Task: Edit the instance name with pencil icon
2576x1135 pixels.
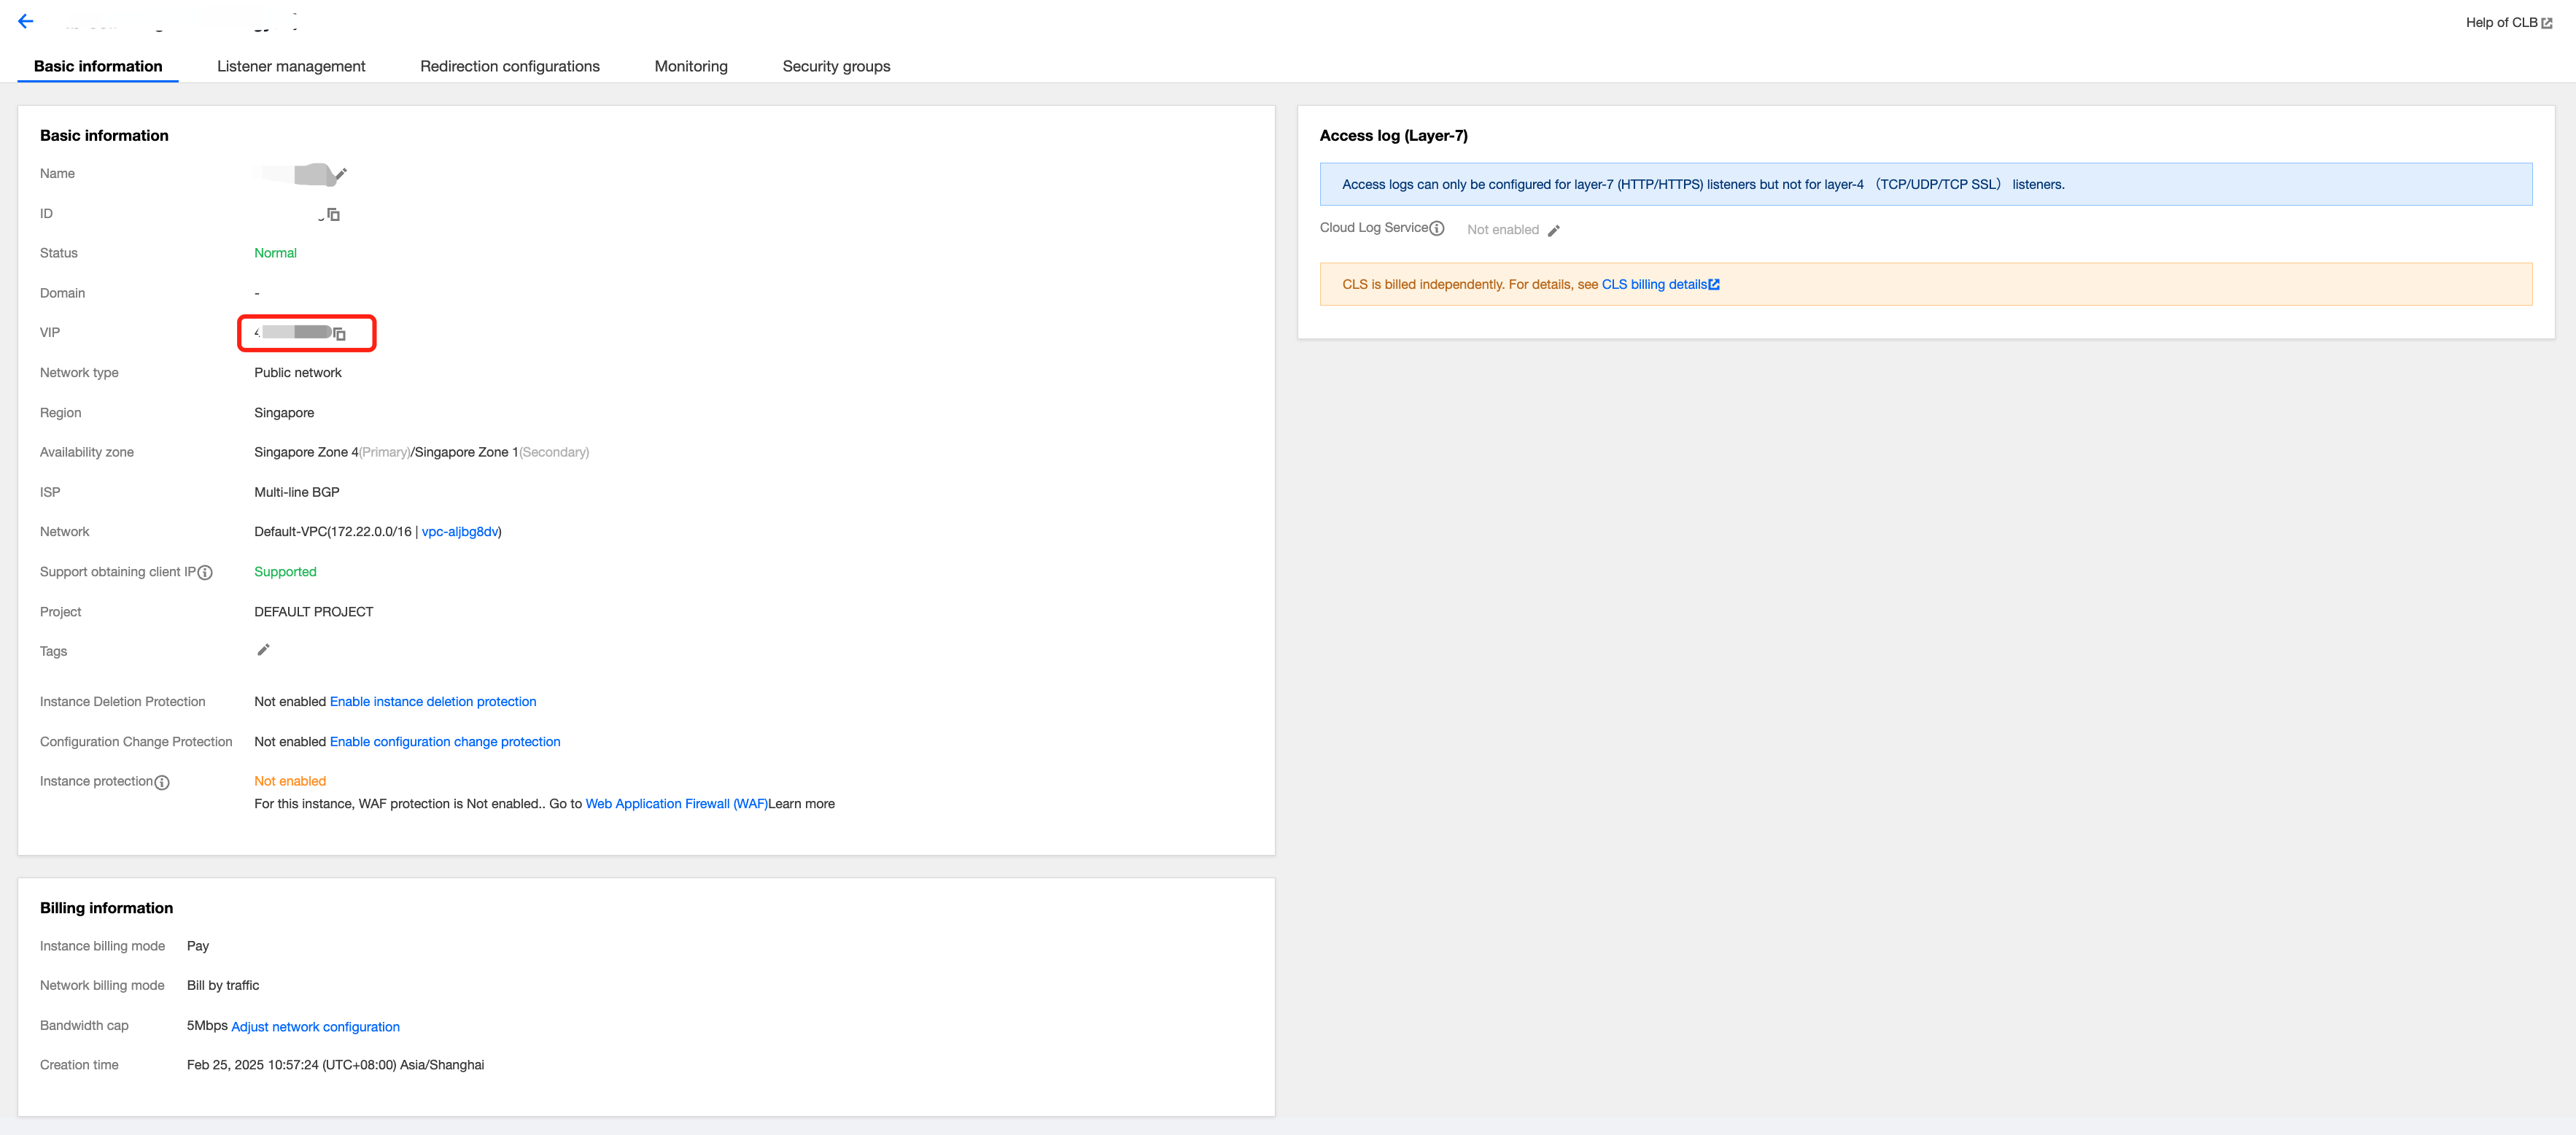Action: (340, 174)
